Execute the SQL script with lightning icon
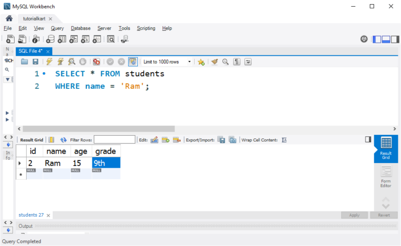This screenshot has width=401, height=246. (49, 62)
